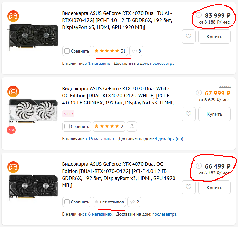Click the gamepad badge on the white card
The height and width of the screenshot is (227, 238).
(x=13, y=91)
